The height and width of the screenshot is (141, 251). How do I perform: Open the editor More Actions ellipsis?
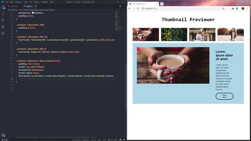124,6
